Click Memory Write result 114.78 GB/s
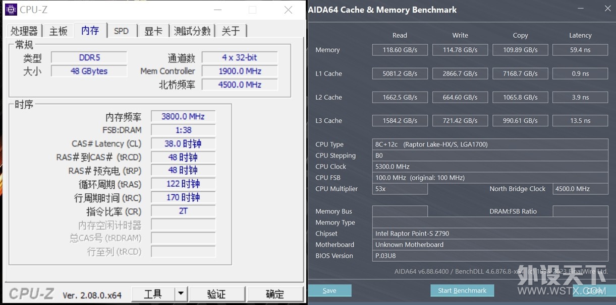This screenshot has width=616, height=305. (x=460, y=50)
